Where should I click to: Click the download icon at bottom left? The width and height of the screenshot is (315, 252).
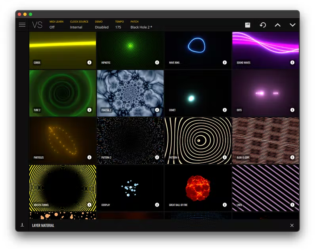pos(22,225)
